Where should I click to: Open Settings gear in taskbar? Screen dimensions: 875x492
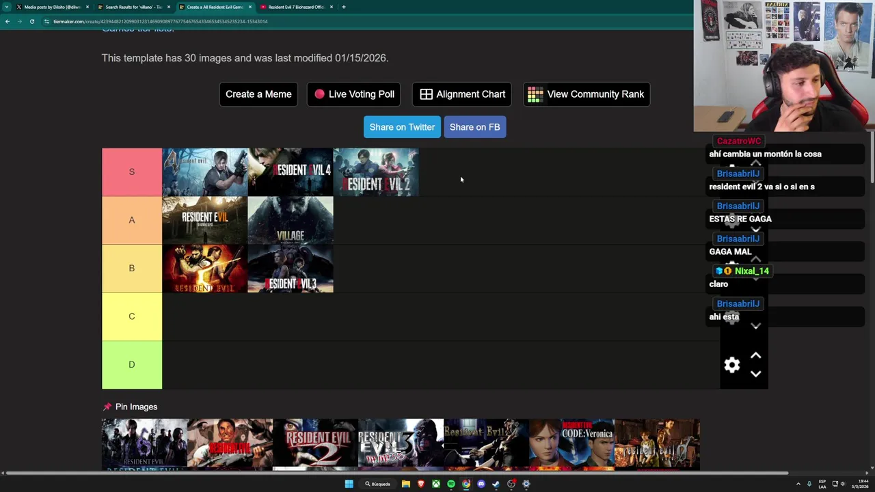526,484
